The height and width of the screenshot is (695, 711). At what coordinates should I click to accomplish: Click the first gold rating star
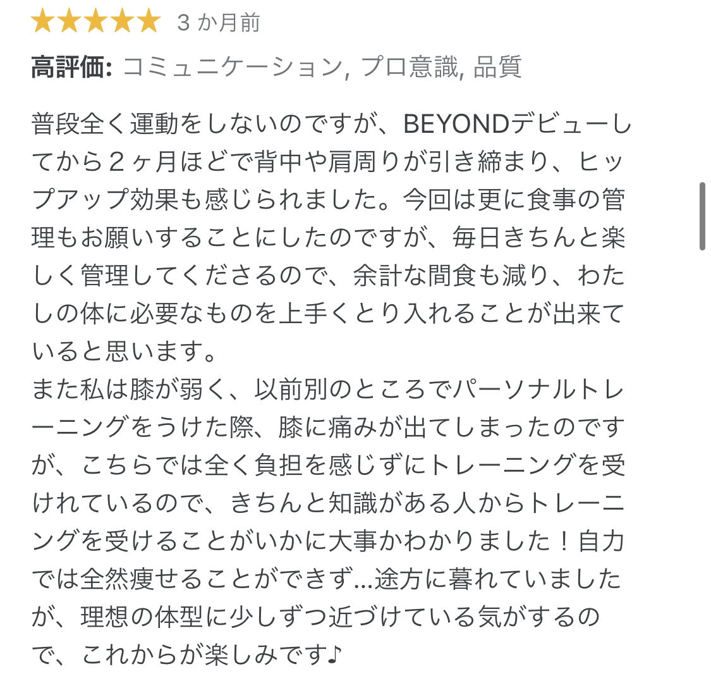tap(42, 22)
